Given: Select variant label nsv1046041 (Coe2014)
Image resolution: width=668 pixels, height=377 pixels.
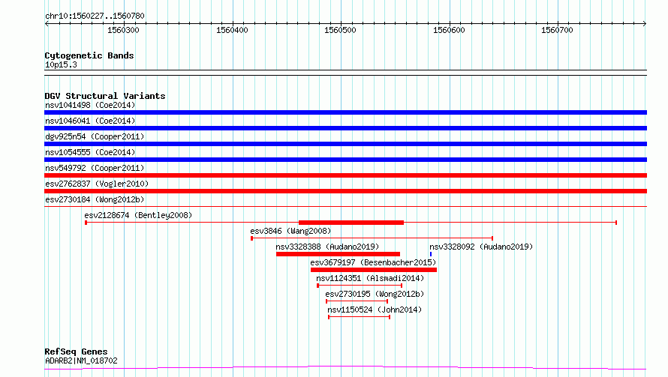Looking at the screenshot, I should click(90, 121).
